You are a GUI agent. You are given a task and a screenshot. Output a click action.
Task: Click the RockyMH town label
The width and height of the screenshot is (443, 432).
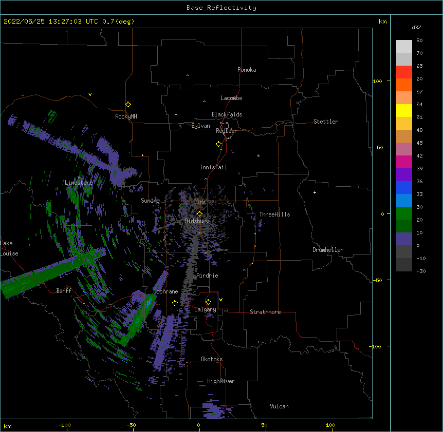click(x=126, y=116)
